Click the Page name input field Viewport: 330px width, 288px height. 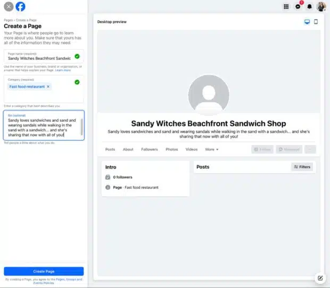click(x=40, y=58)
